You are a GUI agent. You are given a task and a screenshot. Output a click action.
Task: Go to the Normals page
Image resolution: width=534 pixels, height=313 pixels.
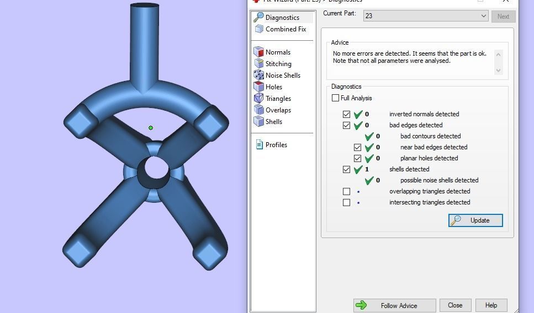pos(278,52)
